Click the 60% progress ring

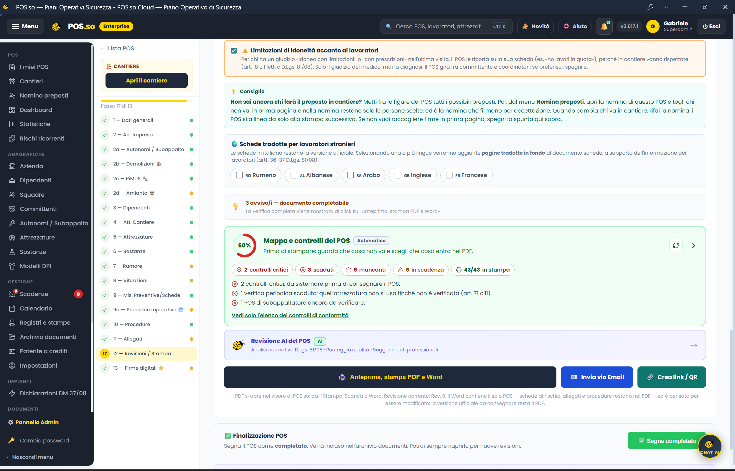pyautogui.click(x=244, y=245)
